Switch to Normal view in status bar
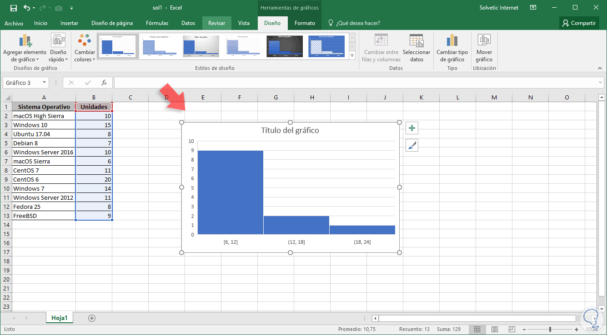The width and height of the screenshot is (607, 335). (477, 329)
